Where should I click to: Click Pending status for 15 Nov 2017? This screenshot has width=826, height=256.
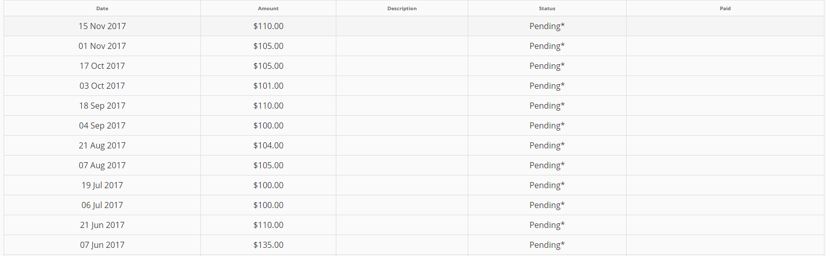click(547, 26)
